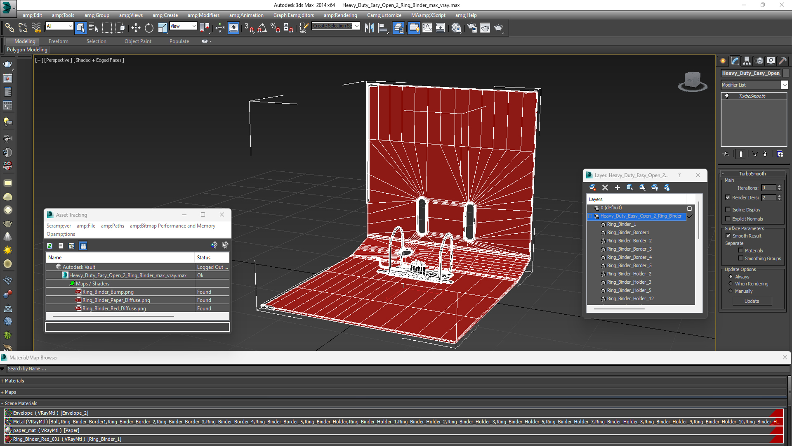Screen dimensions: 792x446
Task: Enable the Isoline Display checkbox
Action: point(728,210)
